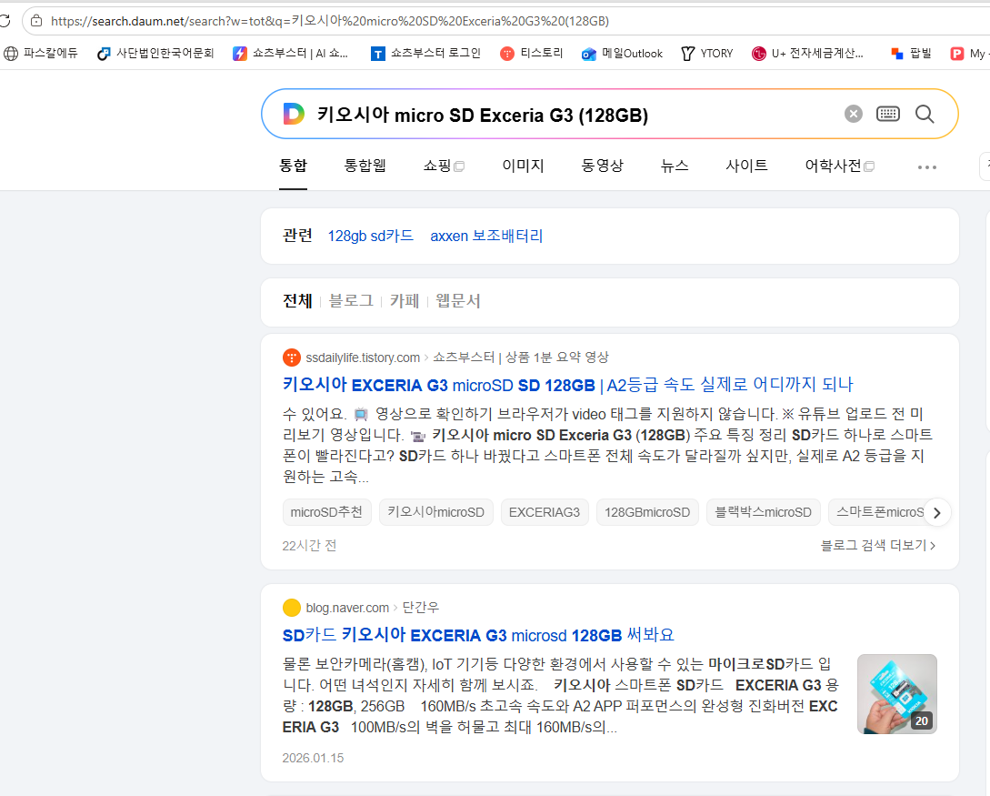990x796 pixels.
Task: Click the search query input field
Action: pos(575,115)
